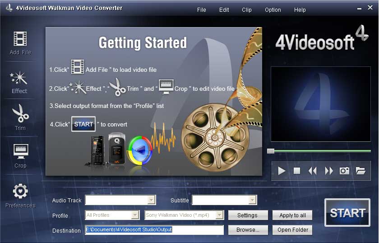Viewport: 379px width, 243px height.
Task: Click the fast forward button
Action: point(329,171)
